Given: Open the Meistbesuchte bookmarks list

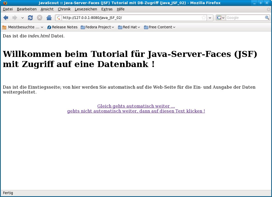Looking at the screenshot, I should point(23,27).
